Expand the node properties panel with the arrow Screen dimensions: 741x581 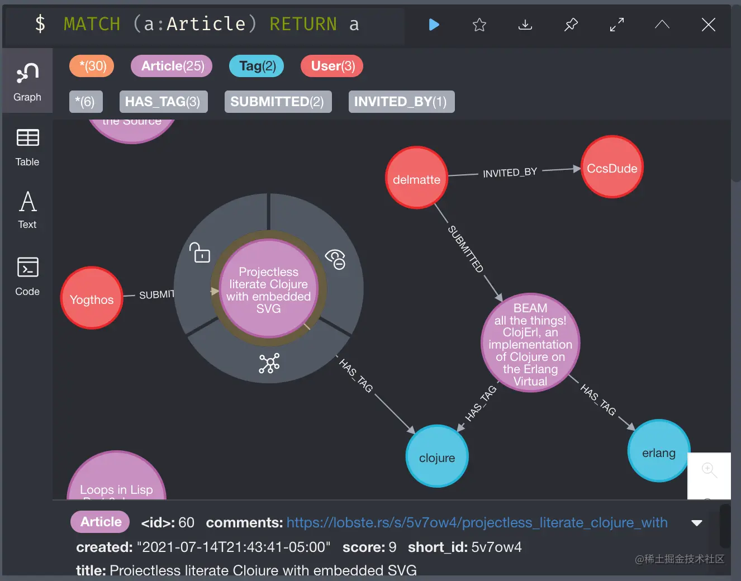coord(696,523)
